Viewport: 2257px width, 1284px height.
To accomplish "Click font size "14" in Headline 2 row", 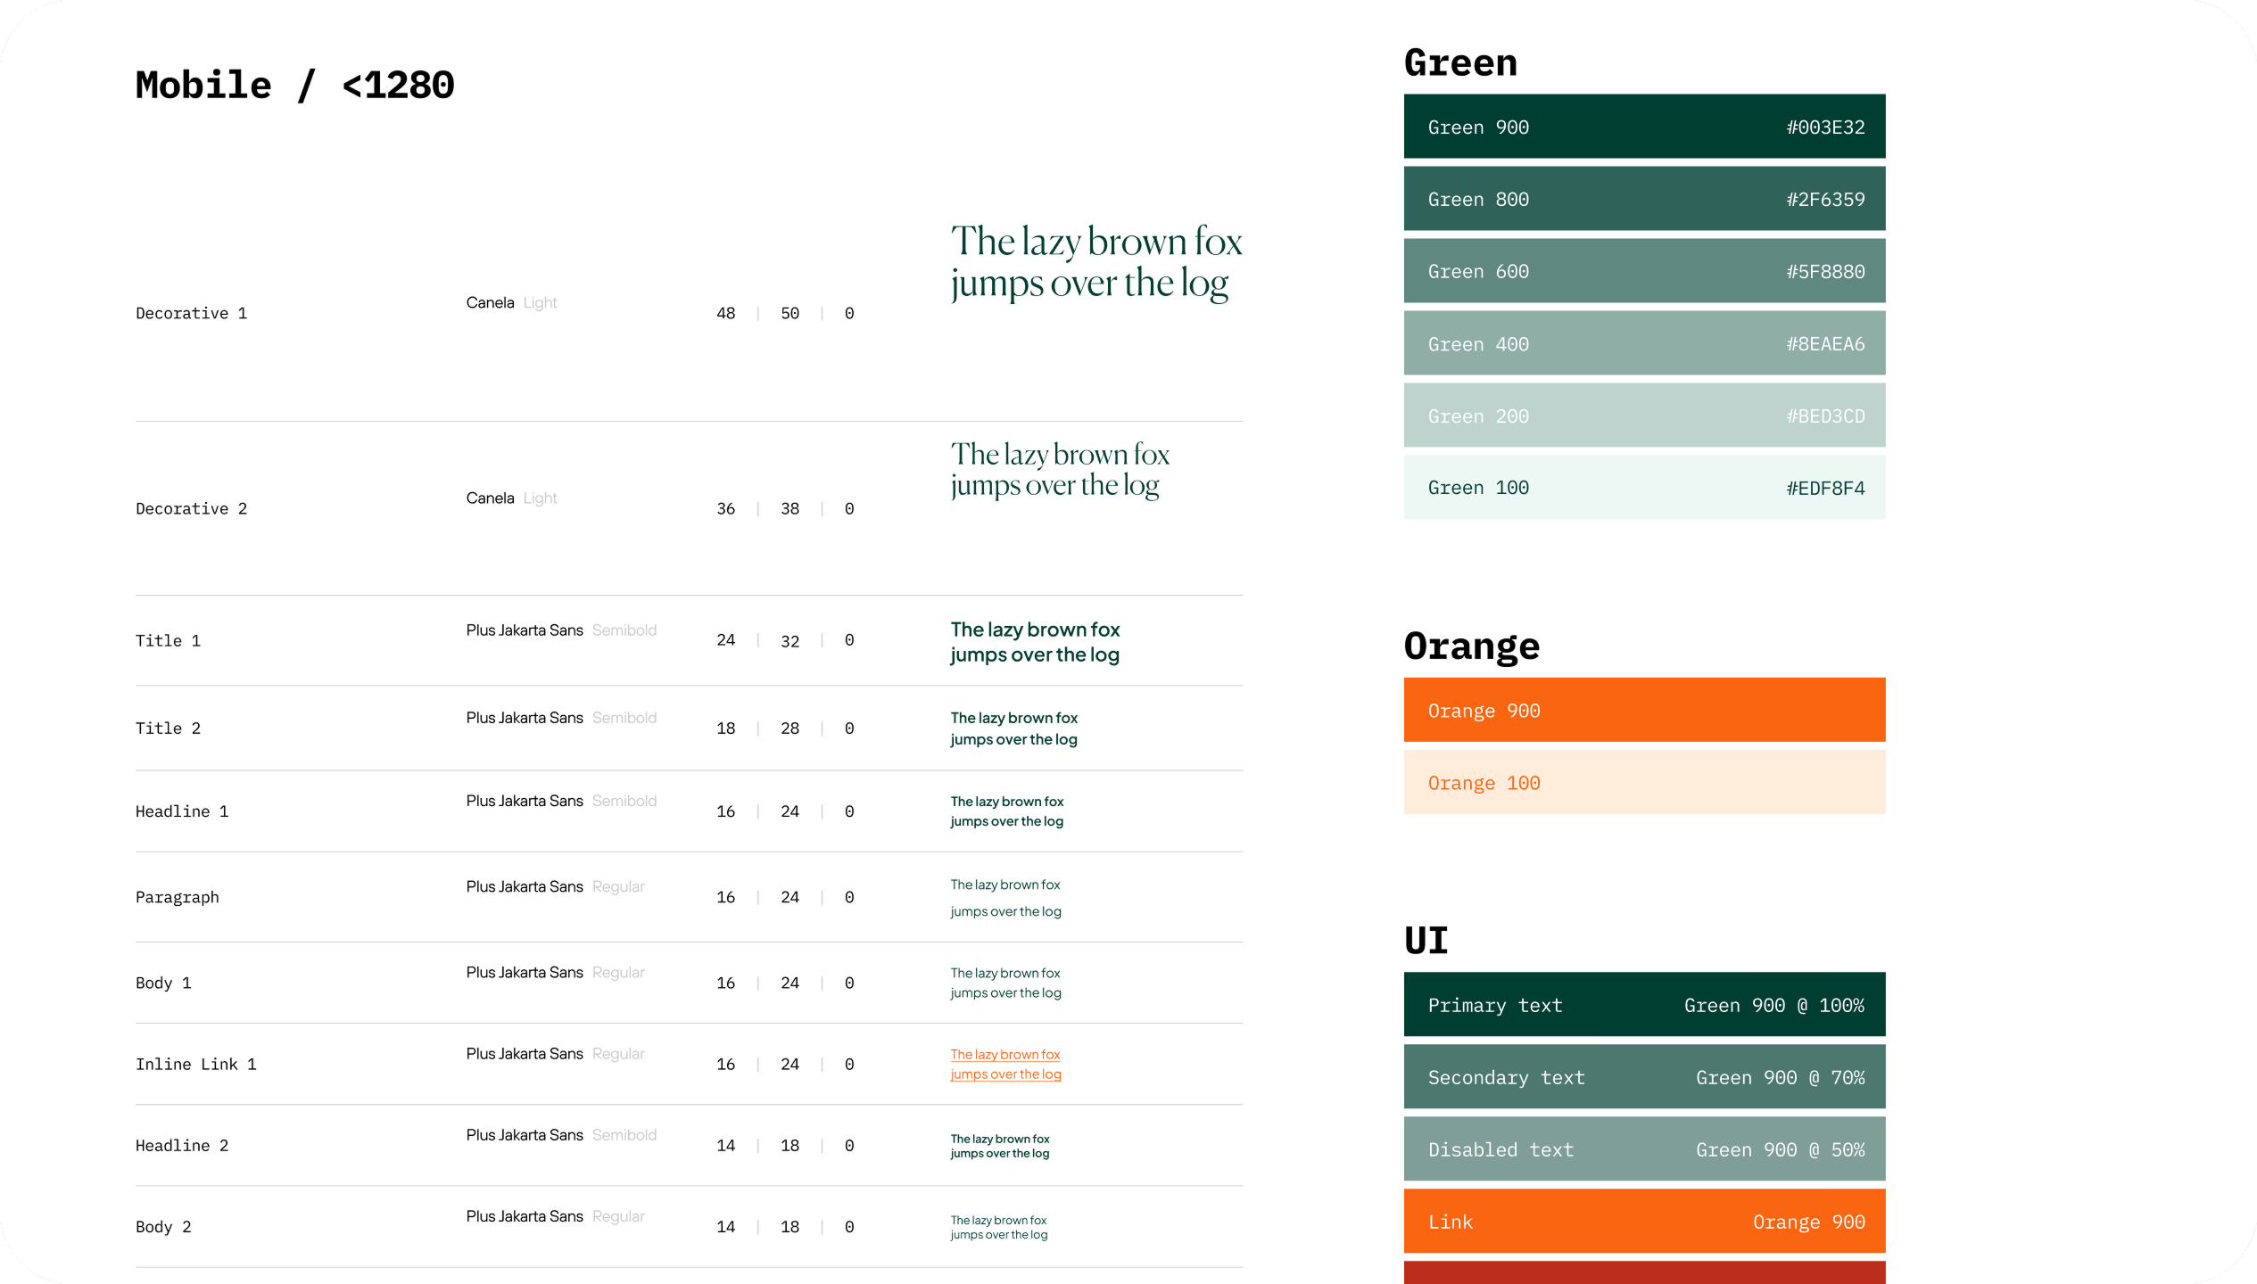I will (726, 1145).
